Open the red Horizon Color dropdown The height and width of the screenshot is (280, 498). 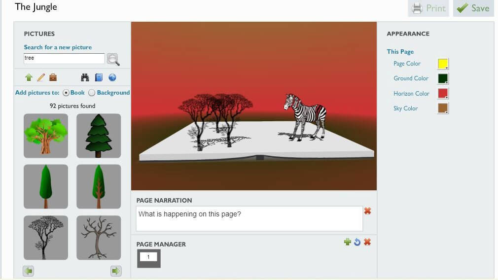tap(443, 93)
